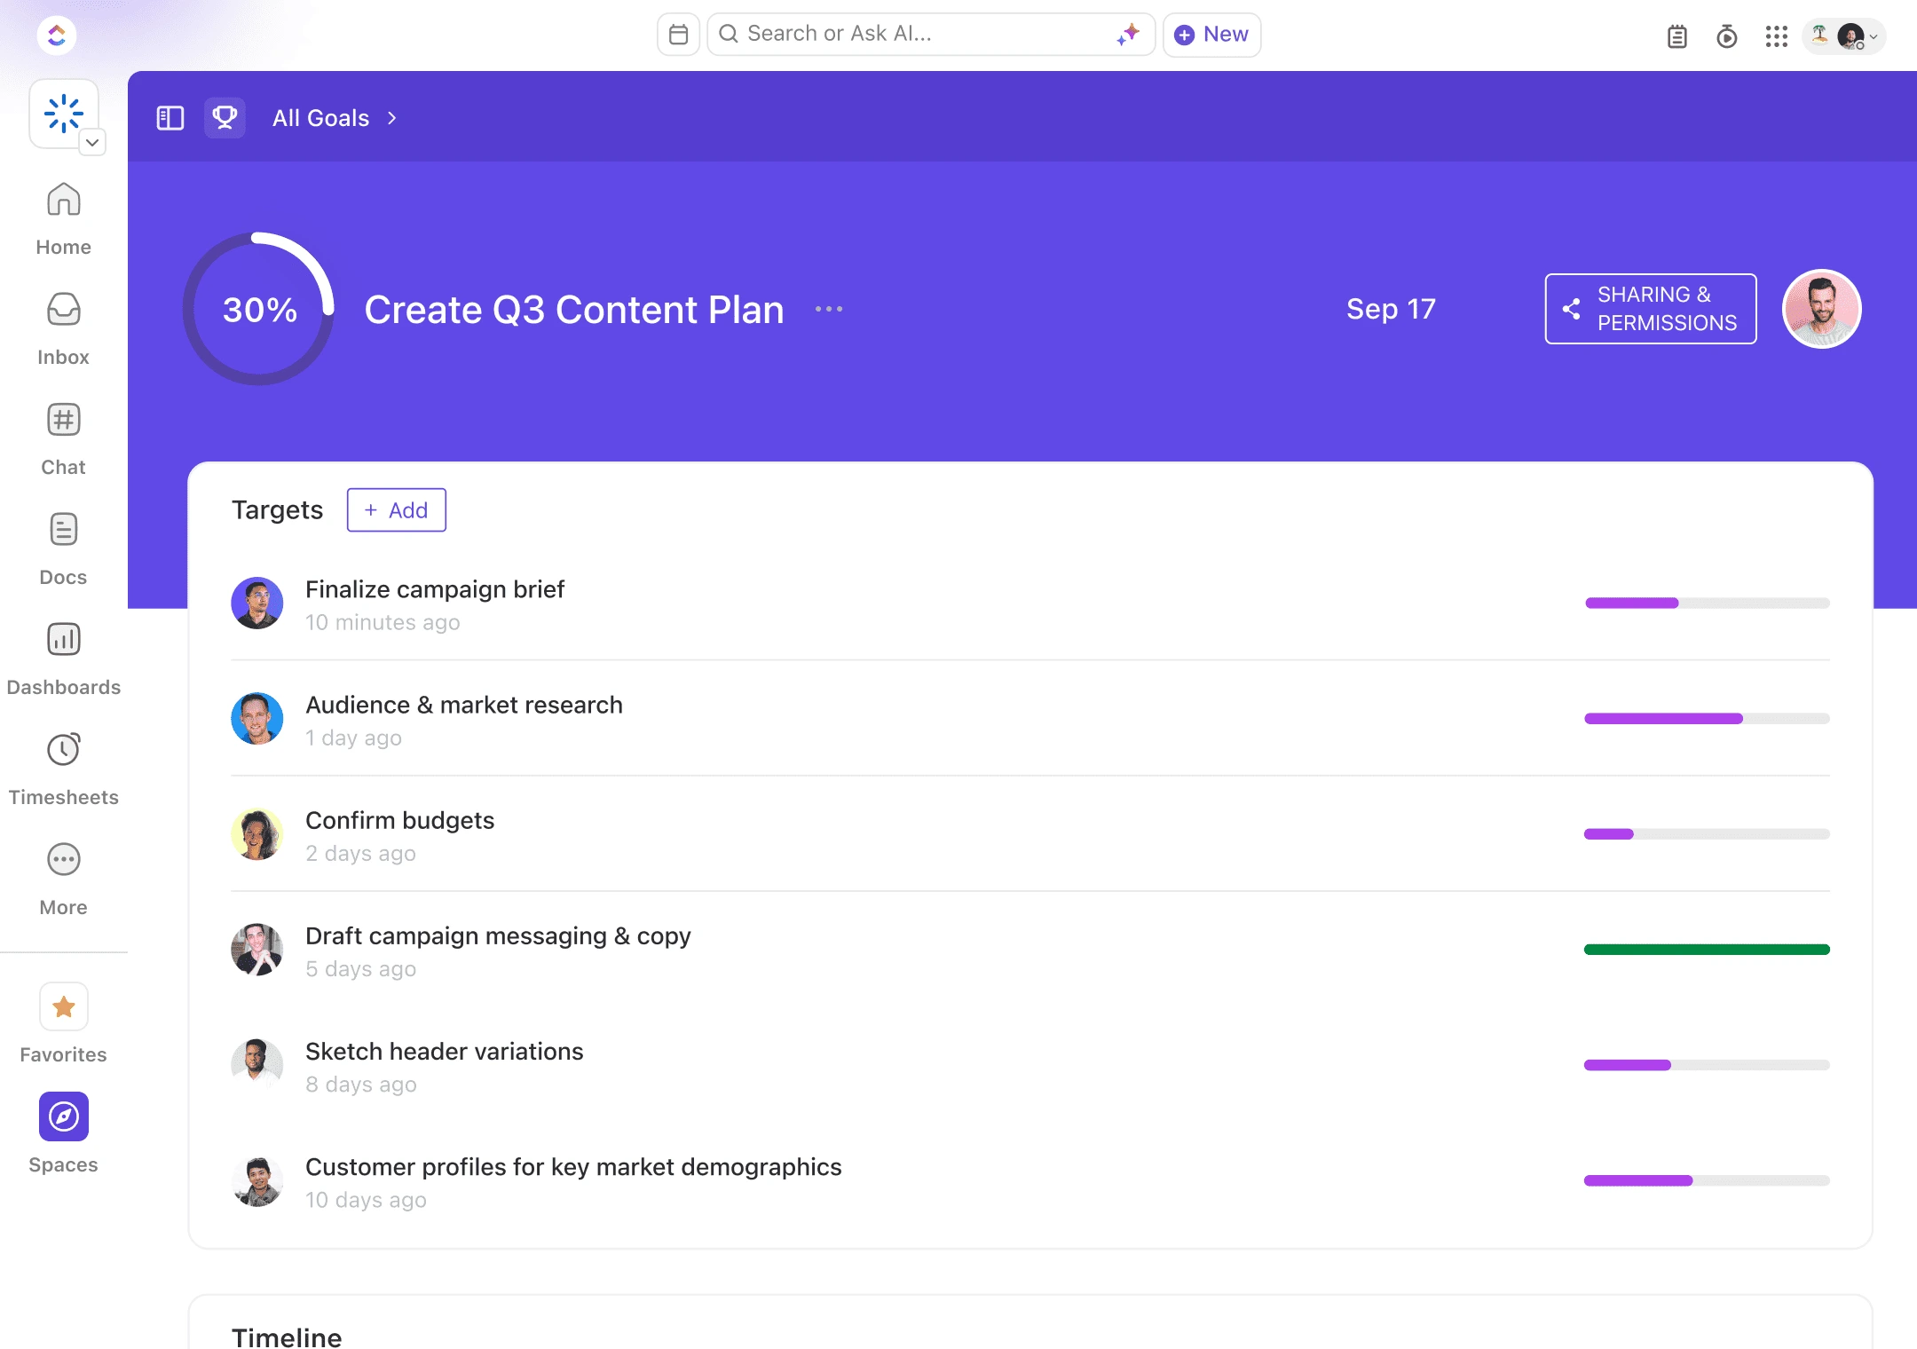This screenshot has height=1349, width=1917.
Task: Open the account dropdown next to your avatar
Action: pyautogui.click(x=1874, y=35)
